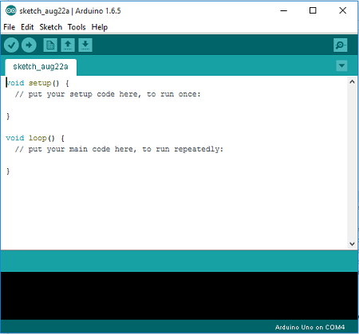The width and height of the screenshot is (359, 334).
Task: Click the Arduino logo in title bar
Action: (10, 10)
